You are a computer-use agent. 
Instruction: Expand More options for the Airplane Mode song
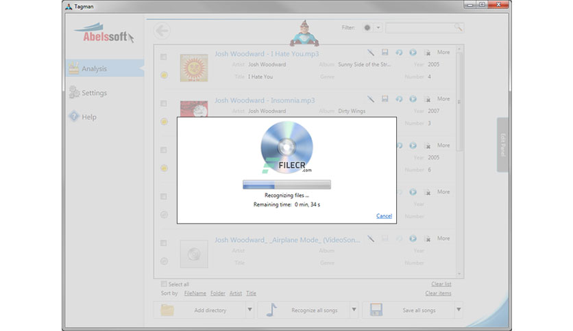tap(443, 239)
